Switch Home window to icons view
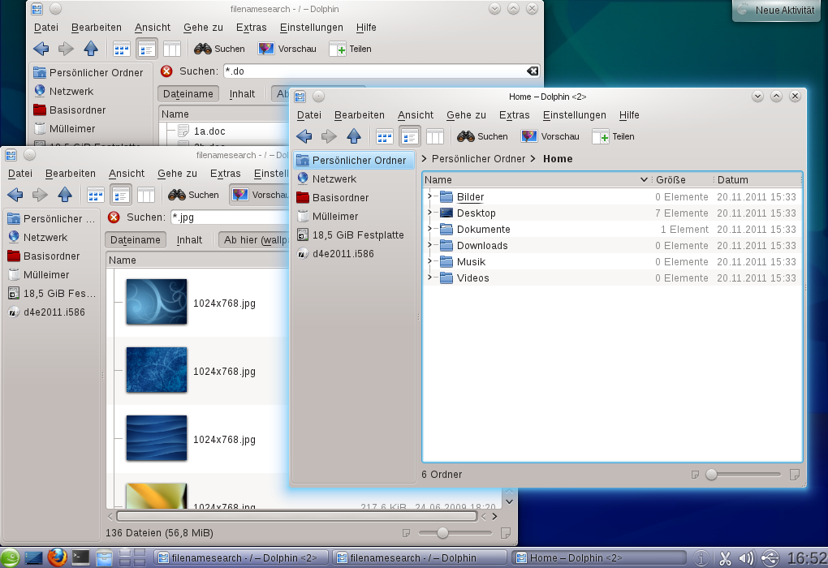Screen dimensions: 828x568 (385, 136)
